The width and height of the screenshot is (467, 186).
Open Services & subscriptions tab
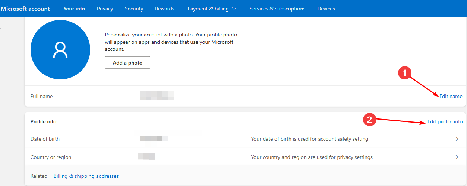pos(277,9)
